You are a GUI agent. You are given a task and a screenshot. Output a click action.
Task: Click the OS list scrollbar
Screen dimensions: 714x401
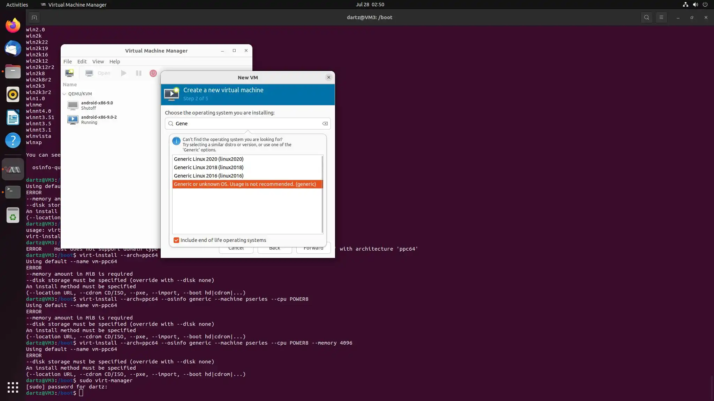pos(322,194)
